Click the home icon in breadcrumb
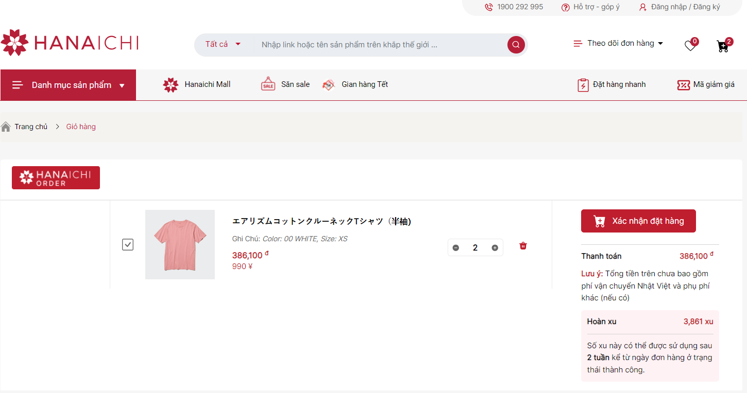Viewport: 747px width, 393px height. point(6,127)
